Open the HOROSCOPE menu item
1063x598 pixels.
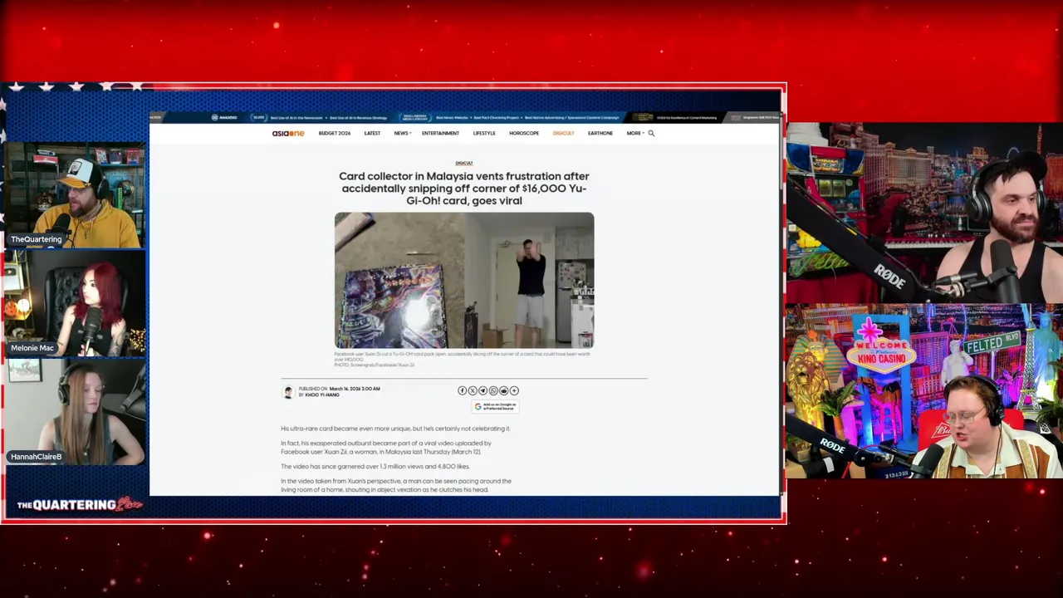click(524, 133)
